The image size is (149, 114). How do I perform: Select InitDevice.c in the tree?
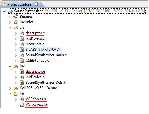point(35,39)
